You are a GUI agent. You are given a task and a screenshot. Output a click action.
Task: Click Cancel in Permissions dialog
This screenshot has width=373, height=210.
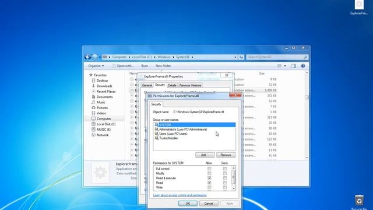pos(209,204)
